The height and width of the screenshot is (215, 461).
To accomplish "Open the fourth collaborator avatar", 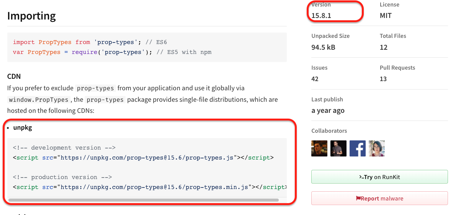I will click(377, 148).
